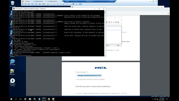Open the HCL Notes desktop icon
This screenshot has width=179, height=101.
click(x=12, y=62)
